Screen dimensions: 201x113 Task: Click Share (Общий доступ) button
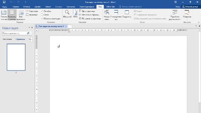coord(190,7)
